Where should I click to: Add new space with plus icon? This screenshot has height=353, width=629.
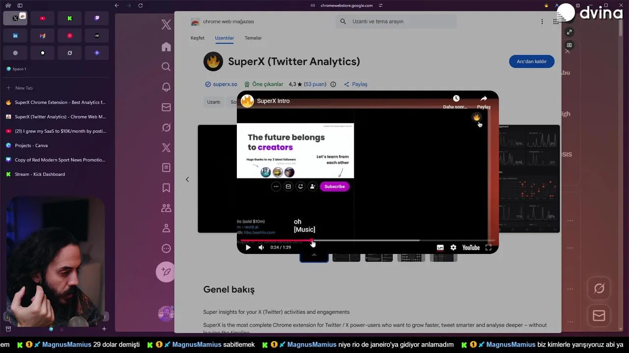tap(104, 329)
